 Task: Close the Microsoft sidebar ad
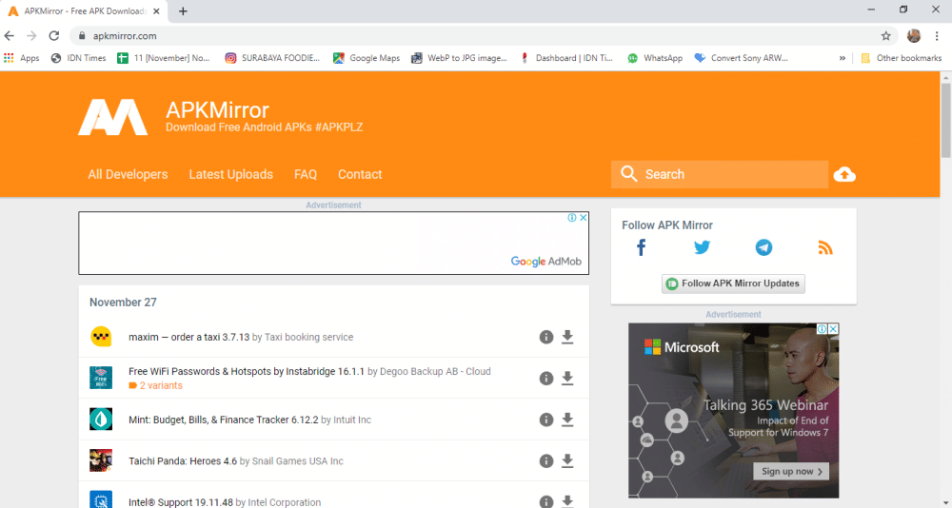pos(834,329)
